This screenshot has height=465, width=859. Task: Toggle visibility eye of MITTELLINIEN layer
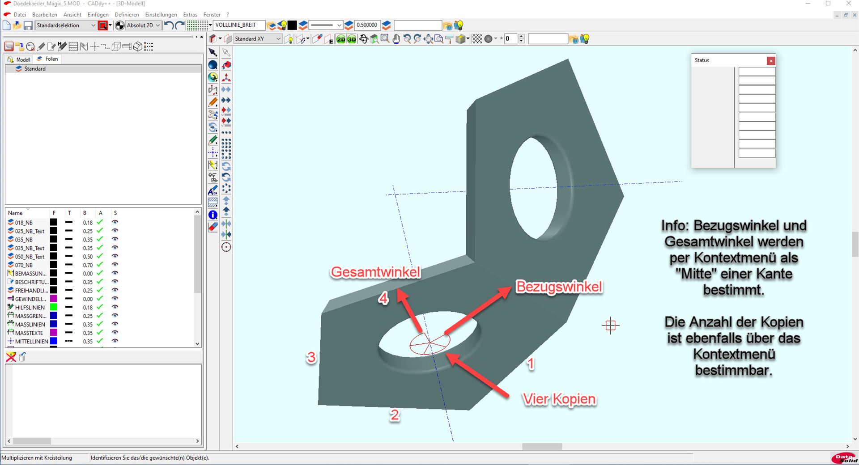point(115,341)
